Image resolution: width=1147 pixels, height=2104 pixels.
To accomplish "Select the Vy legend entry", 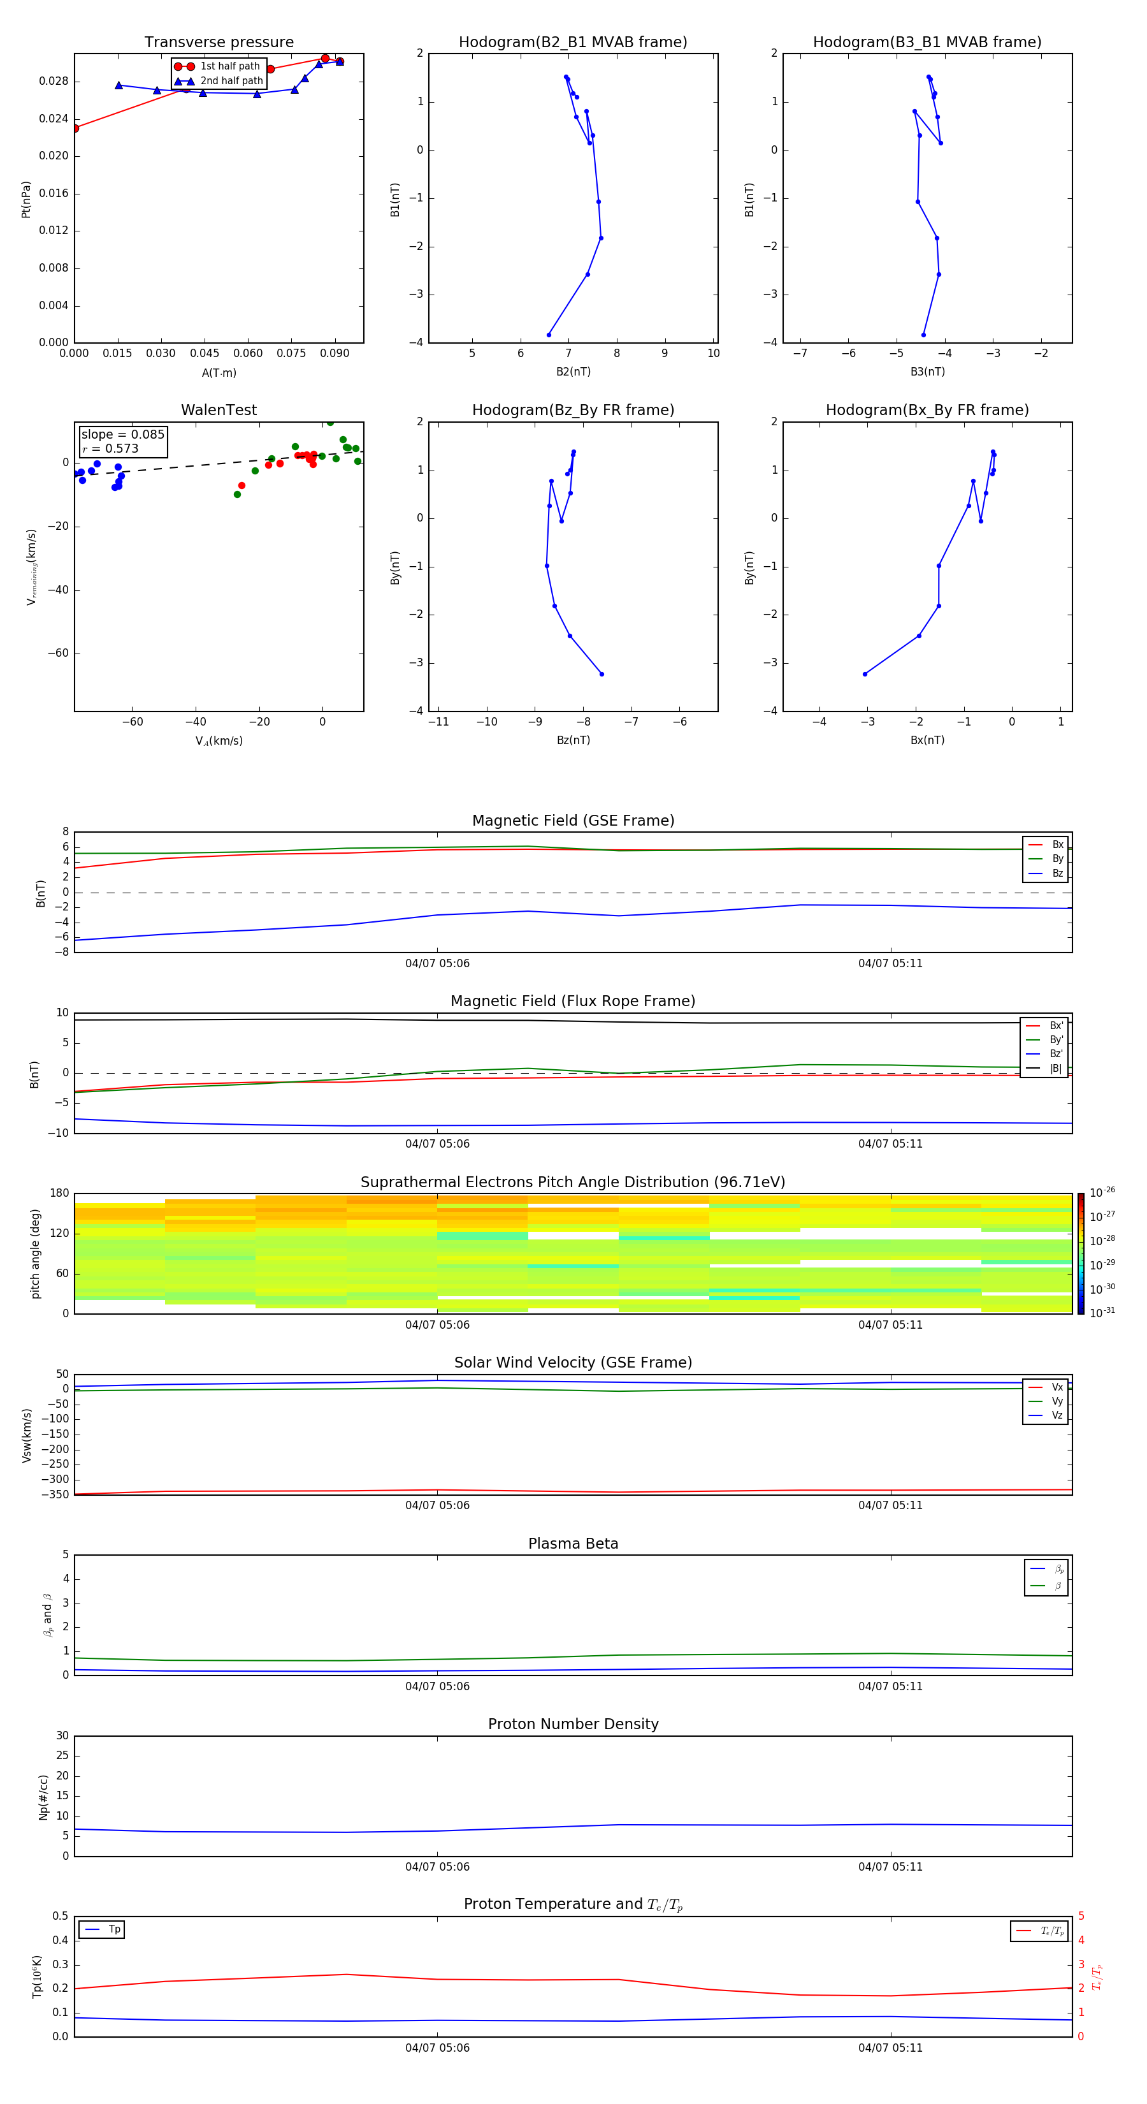I will [1046, 1401].
